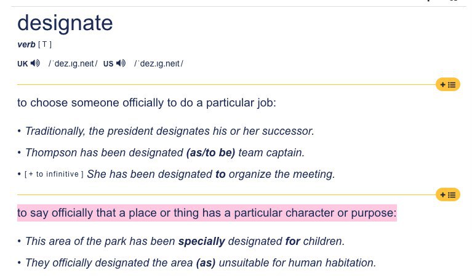This screenshot has width=472, height=280.
Task: Click the 'president designates' example sentence
Action: (169, 131)
